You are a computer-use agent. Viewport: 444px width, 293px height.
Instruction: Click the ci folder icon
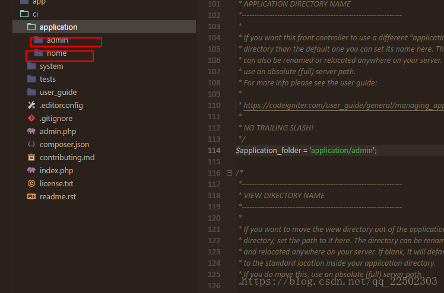pos(24,14)
